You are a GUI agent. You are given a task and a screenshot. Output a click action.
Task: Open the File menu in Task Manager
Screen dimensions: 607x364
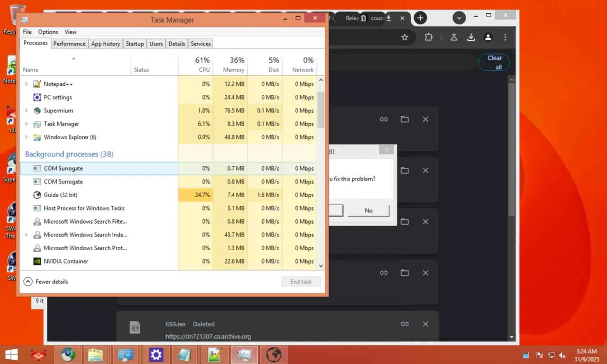point(28,32)
